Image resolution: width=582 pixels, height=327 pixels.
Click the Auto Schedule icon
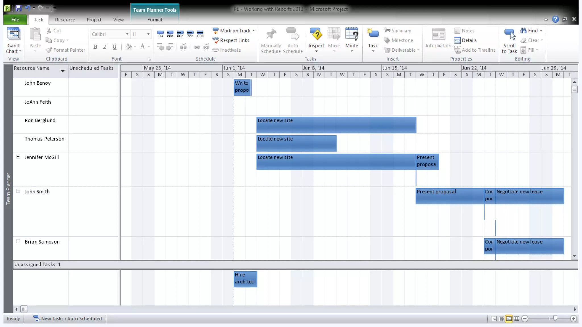[292, 34]
